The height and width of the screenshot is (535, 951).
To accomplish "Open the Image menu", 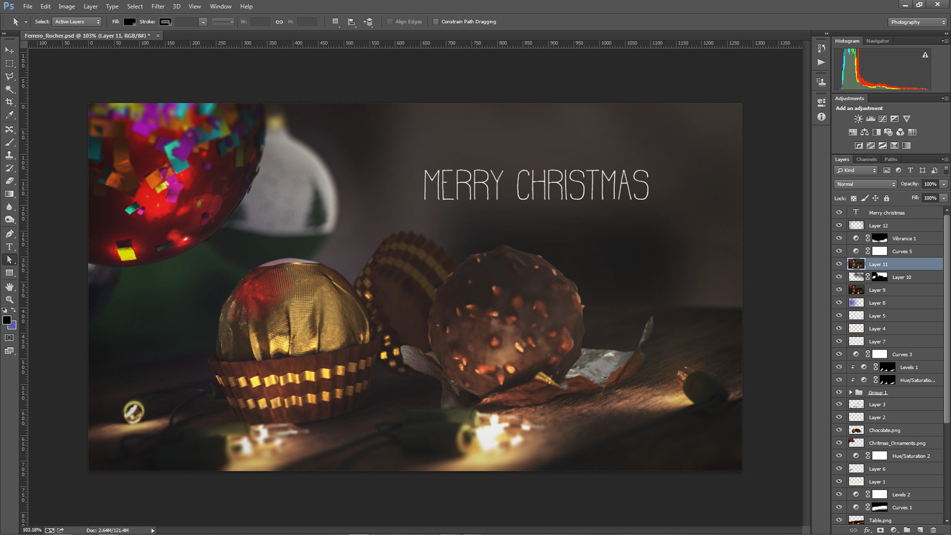I will pyautogui.click(x=67, y=7).
